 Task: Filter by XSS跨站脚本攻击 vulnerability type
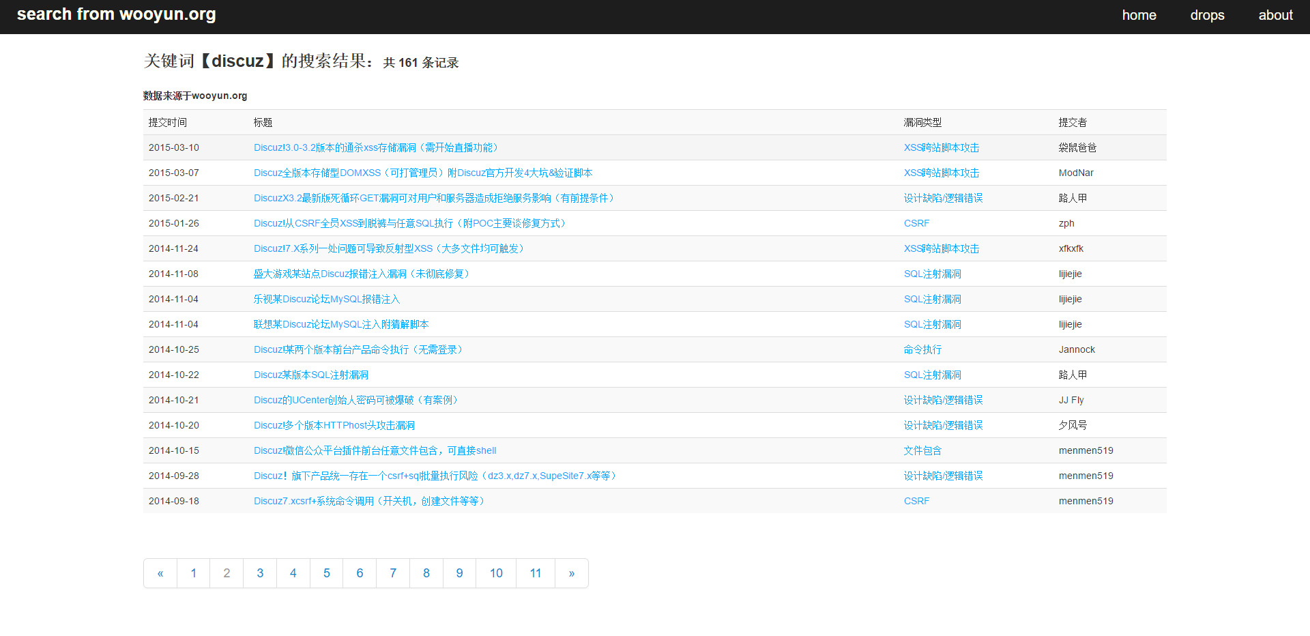[x=941, y=147]
